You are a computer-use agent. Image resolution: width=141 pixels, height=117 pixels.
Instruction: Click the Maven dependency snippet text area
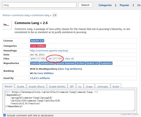[70, 100]
